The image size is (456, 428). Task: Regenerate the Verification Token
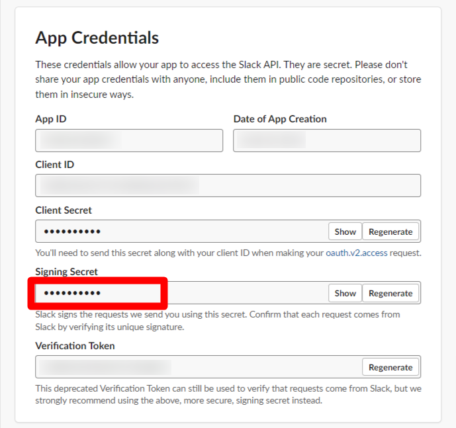coord(390,367)
